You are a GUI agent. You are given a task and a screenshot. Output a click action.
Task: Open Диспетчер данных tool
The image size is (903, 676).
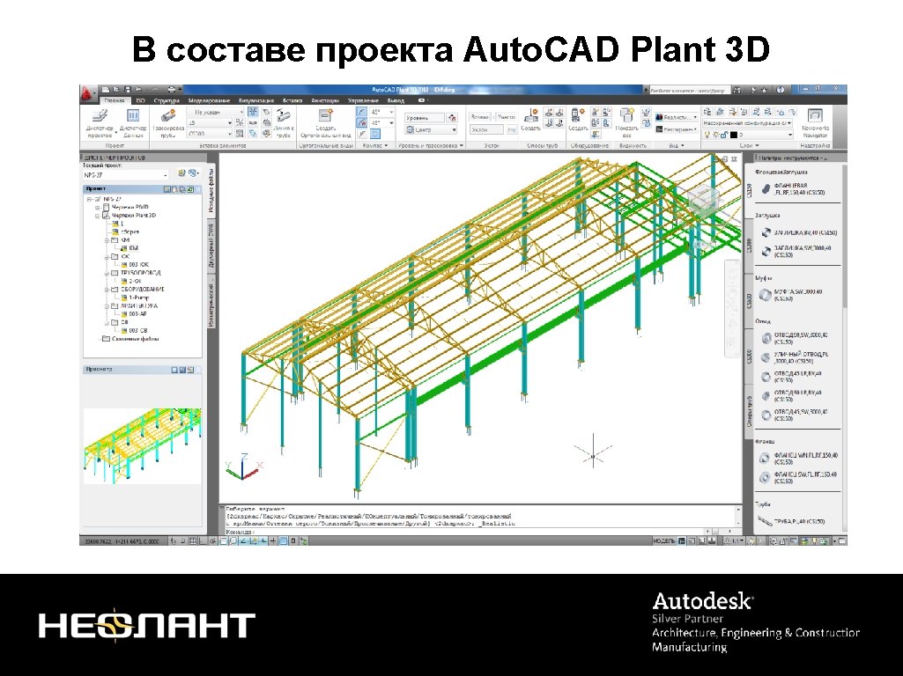tap(132, 123)
